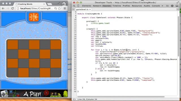This screenshot has height=101, width=181.
Task: Click the vertical scrollbar in code editor
Action: point(178,36)
